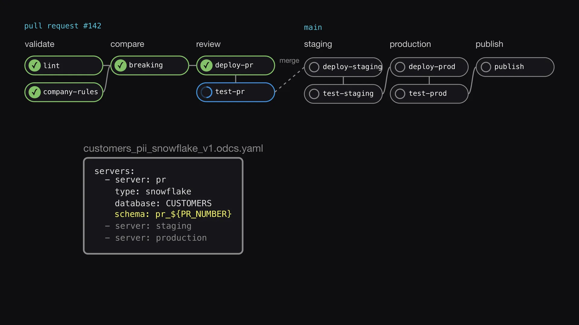Screen dimensions: 579x325
Task: Click the pending circle icon on test-staging
Action: coord(314,94)
